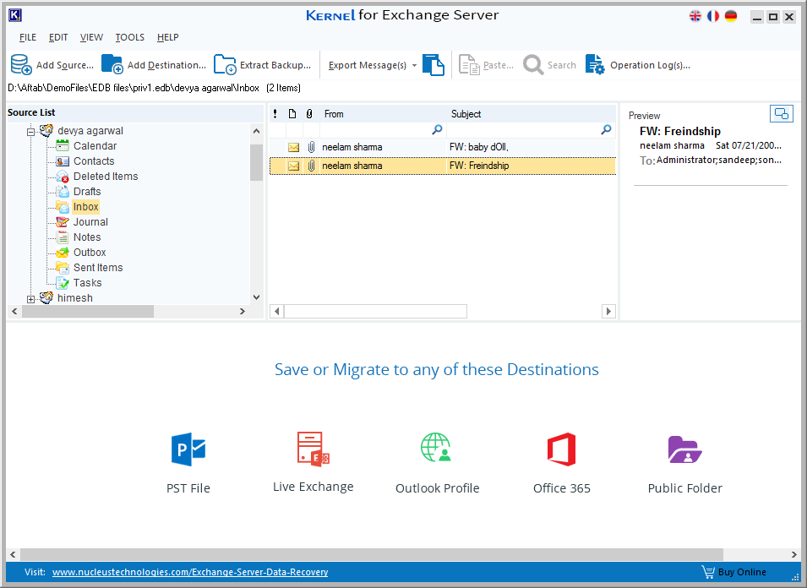807x588 pixels.
Task: Click the Outlook Profile destination icon
Action: pos(436,447)
